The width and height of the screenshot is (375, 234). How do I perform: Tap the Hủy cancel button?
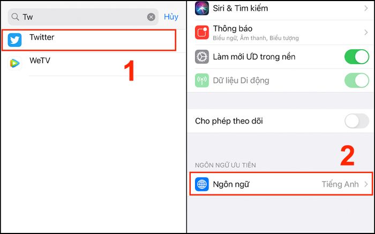(x=171, y=17)
